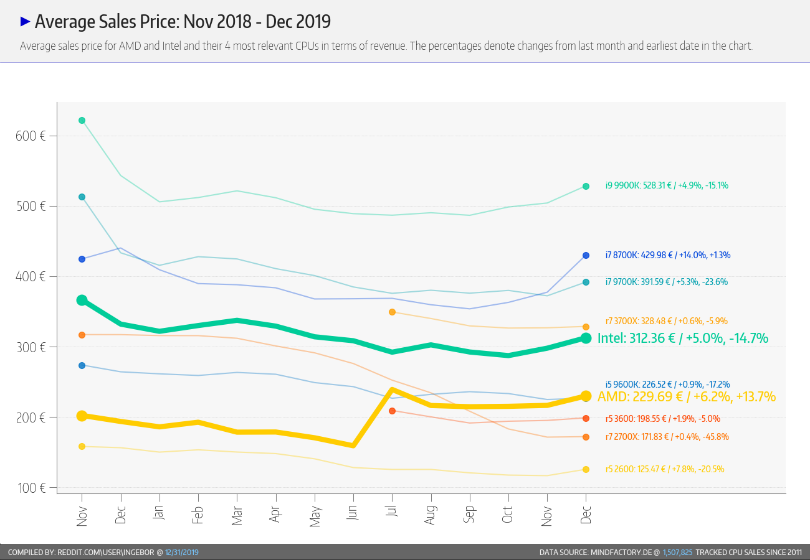This screenshot has height=560, width=810.
Task: Click the i9 9900K December endpoint dot
Action: pos(586,186)
